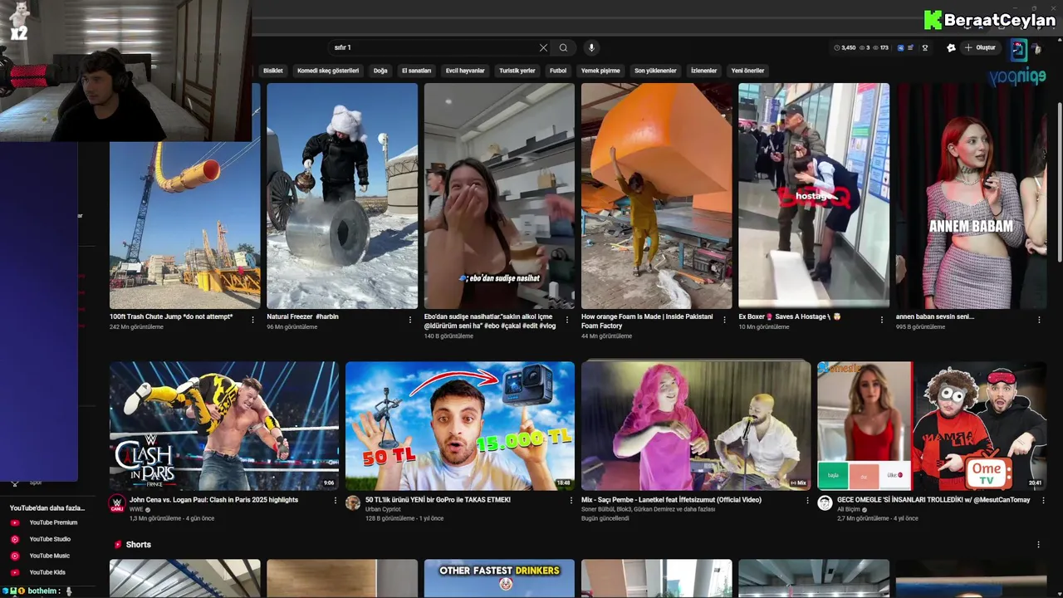Click the Shorts logo icon

[118, 545]
